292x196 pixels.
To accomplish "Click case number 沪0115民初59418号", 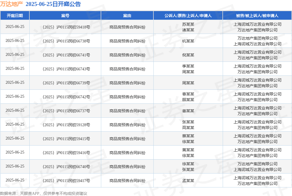I will [x=73, y=27].
